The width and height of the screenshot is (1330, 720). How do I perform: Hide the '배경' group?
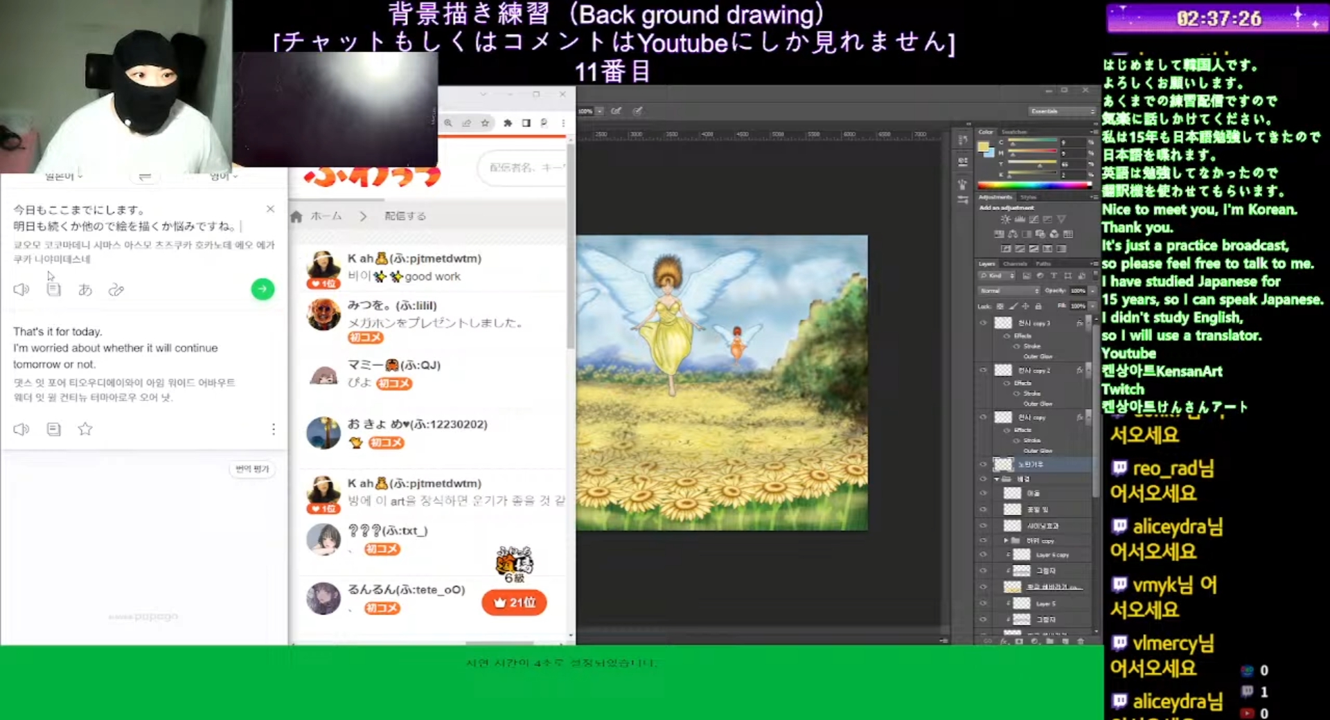pyautogui.click(x=983, y=478)
